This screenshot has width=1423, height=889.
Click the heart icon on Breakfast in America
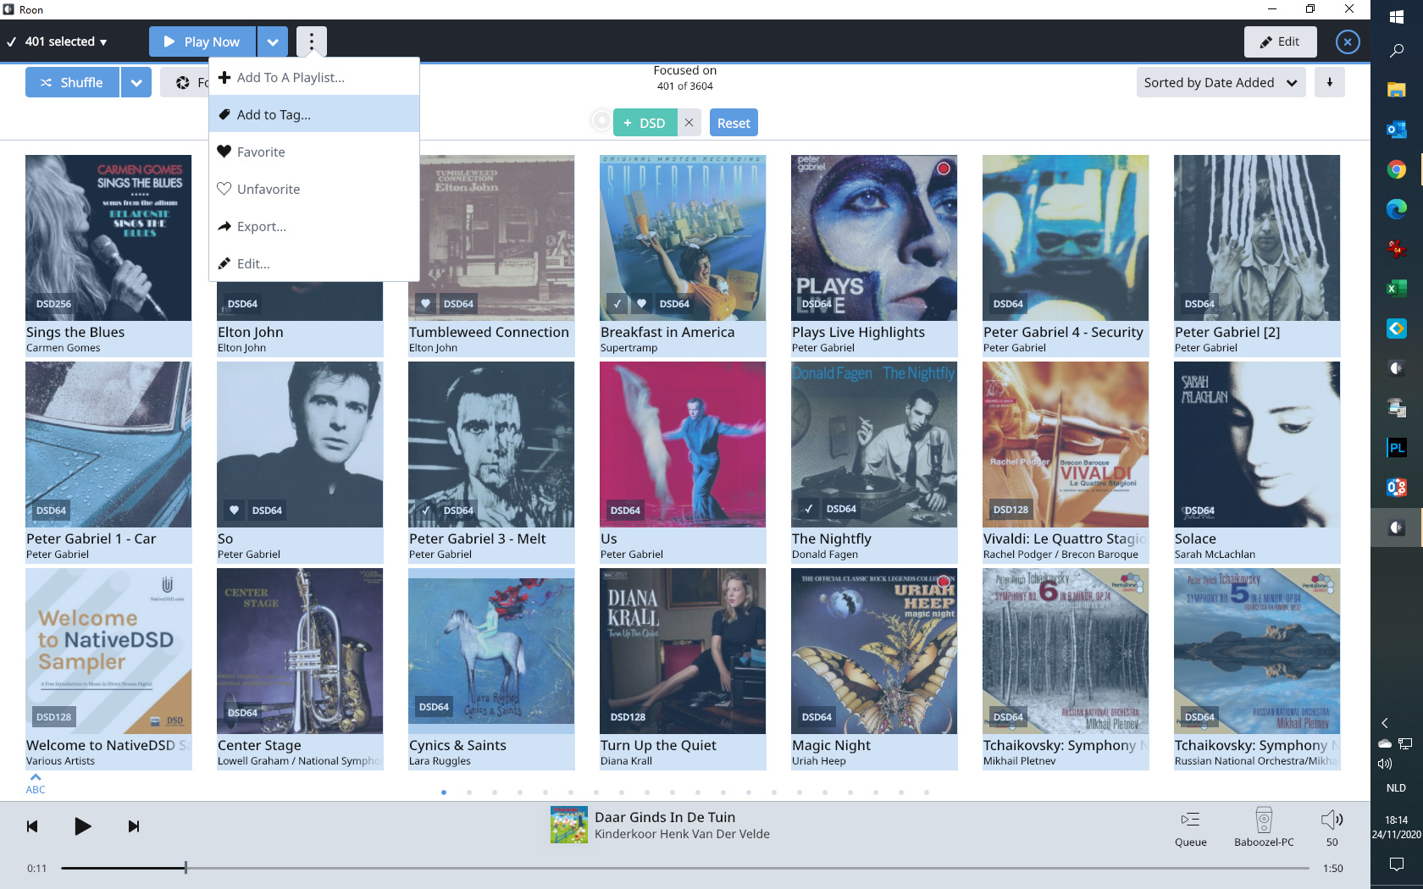tap(642, 303)
